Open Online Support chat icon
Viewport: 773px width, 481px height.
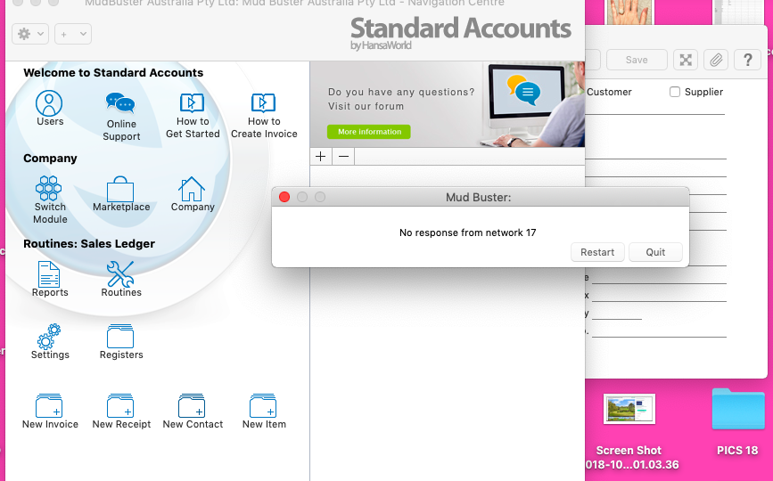point(120,104)
